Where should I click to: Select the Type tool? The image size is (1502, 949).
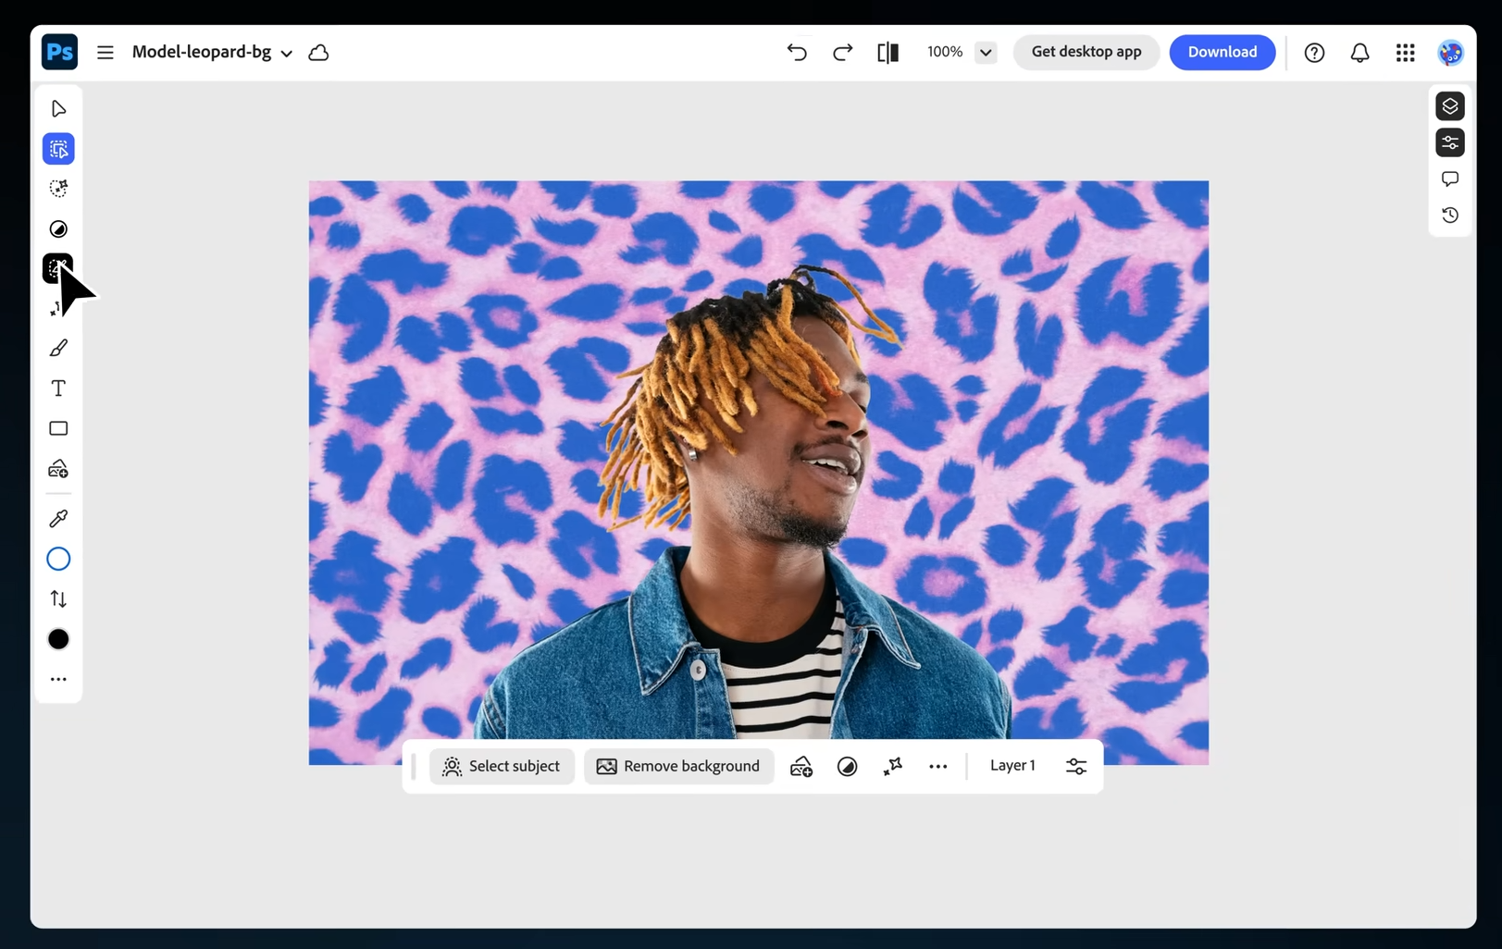58,388
